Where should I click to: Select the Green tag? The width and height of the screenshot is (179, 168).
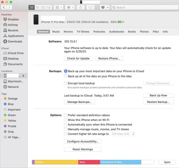10,115
